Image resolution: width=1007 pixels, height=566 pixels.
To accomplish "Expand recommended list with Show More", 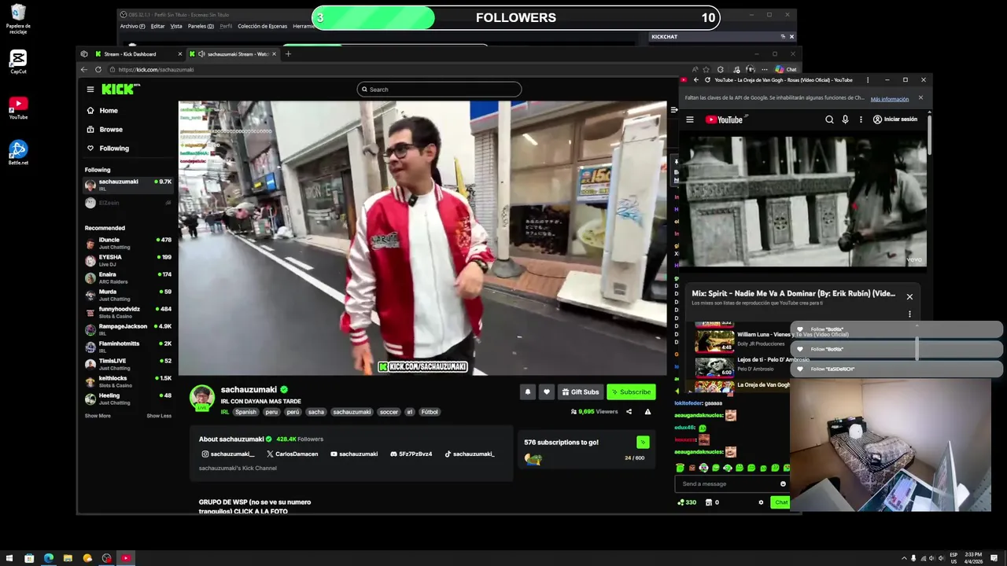I will [x=98, y=416].
